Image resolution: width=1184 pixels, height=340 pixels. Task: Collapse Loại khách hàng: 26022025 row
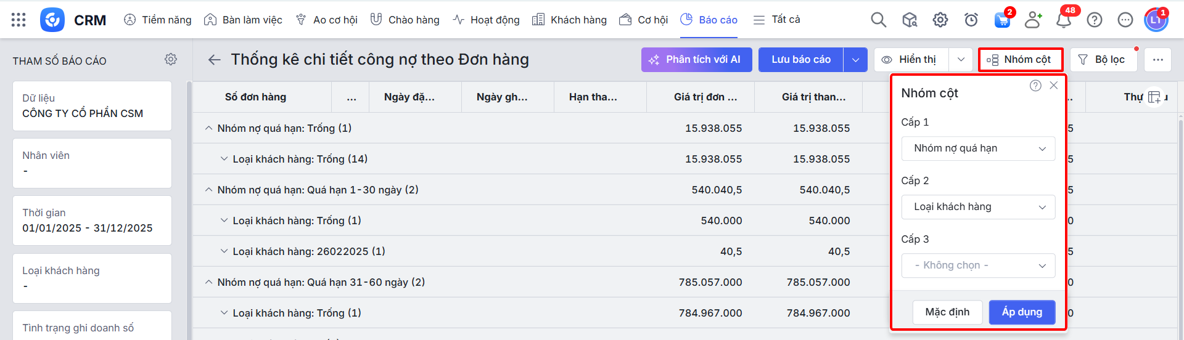(224, 251)
